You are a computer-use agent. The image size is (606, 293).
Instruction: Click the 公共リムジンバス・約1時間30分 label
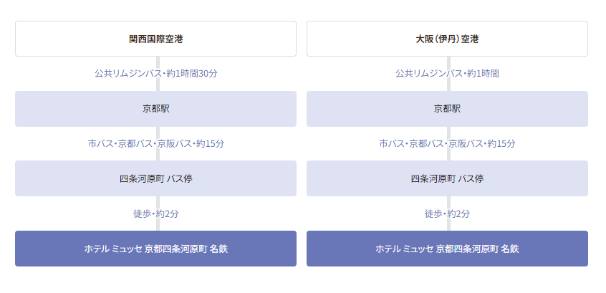pyautogui.click(x=155, y=74)
